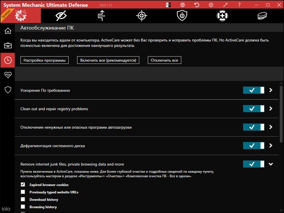Open gear settings in title bar
284x213 pixels.
coord(211,5)
